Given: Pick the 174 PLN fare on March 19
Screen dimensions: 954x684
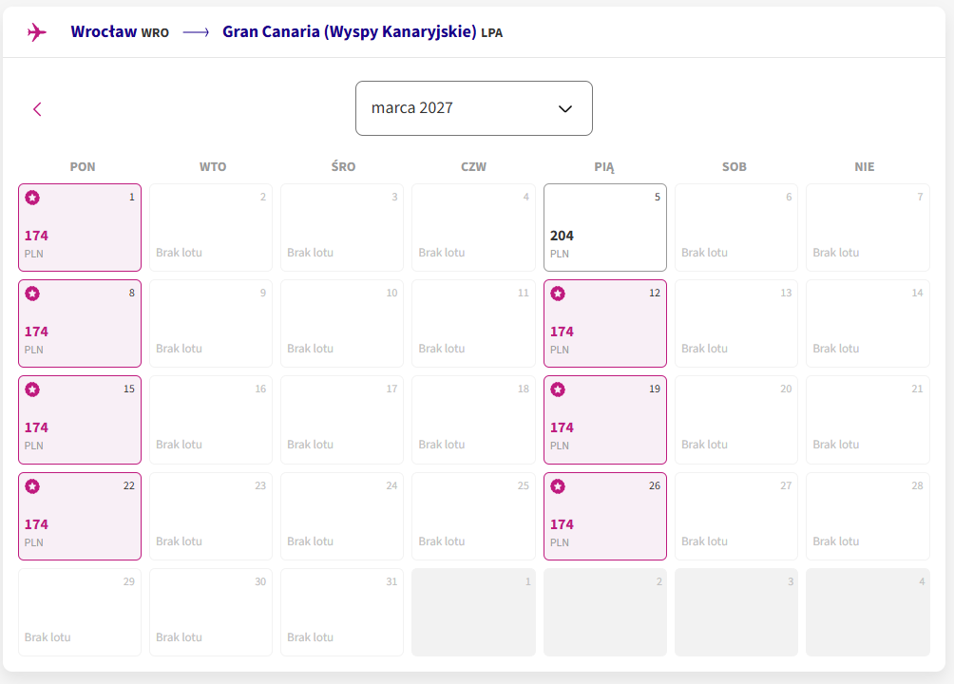Looking at the screenshot, I should pos(604,420).
